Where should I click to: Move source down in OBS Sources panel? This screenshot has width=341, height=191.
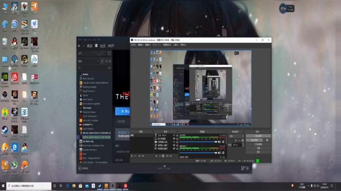(x=170, y=156)
